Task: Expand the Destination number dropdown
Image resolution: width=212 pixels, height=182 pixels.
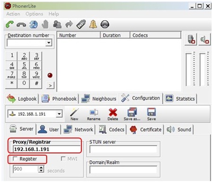Action: coord(49,43)
